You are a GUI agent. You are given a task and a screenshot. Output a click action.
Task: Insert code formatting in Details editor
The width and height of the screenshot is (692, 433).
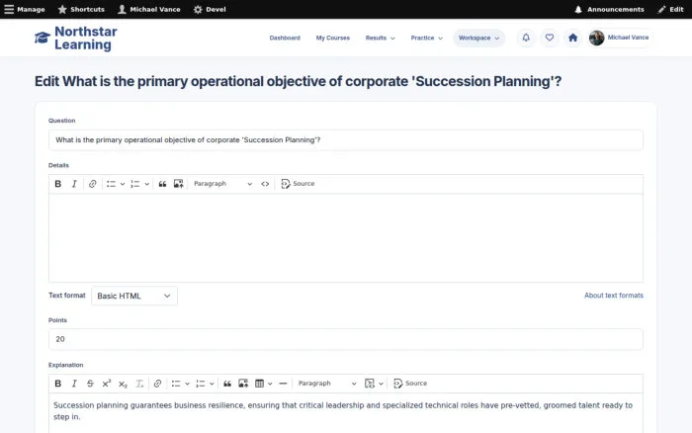[x=265, y=184]
